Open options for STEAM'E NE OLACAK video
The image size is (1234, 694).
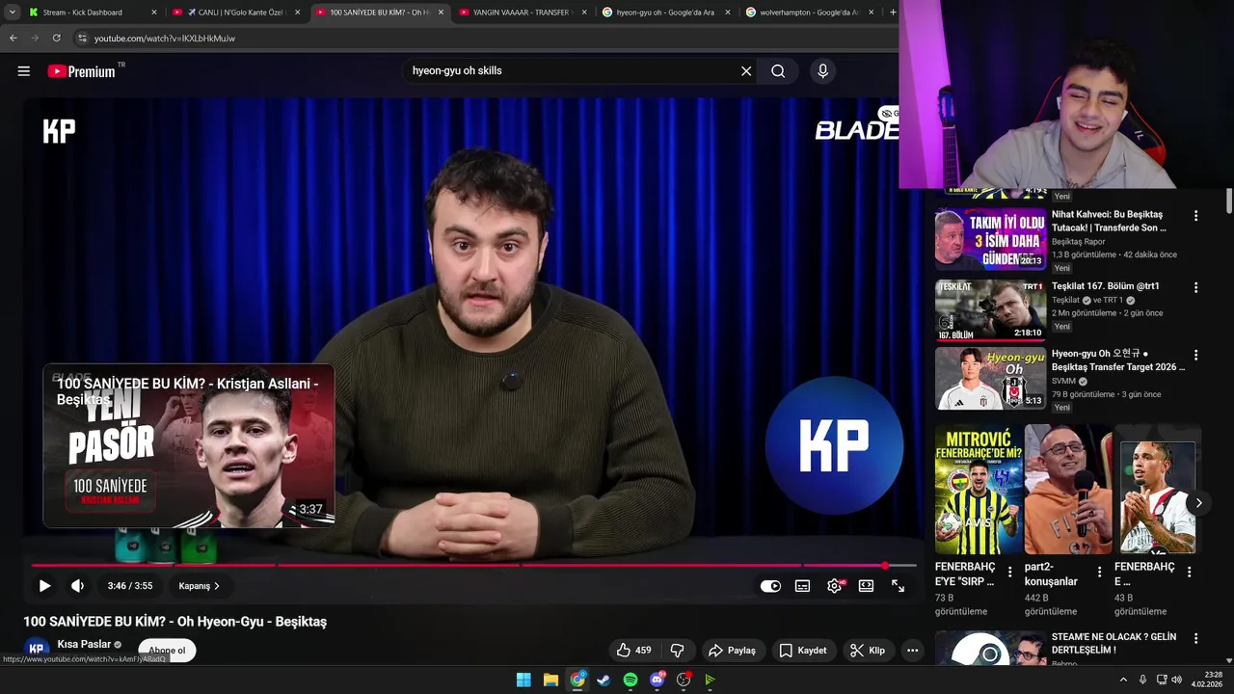click(1195, 638)
